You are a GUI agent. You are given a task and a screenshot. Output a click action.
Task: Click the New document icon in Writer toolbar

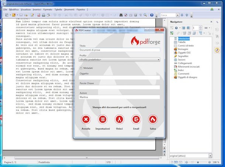7,15
